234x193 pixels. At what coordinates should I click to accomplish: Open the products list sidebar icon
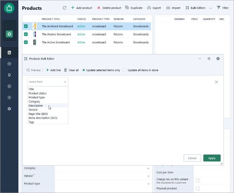[x=9, y=53]
